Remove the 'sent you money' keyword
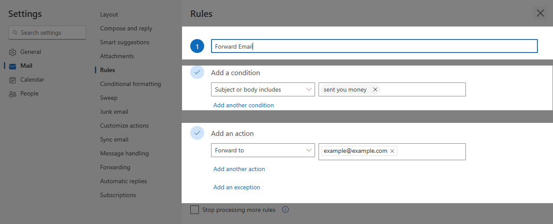Screen dimensions: 553x224 pos(375,89)
